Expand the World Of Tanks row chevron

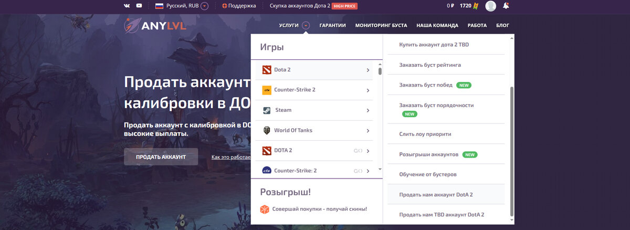point(368,130)
